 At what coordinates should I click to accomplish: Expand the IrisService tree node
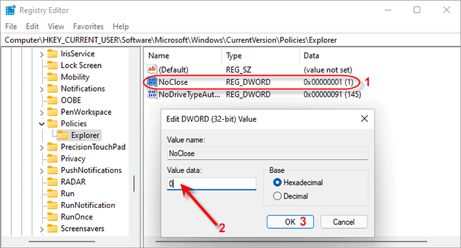pos(41,55)
